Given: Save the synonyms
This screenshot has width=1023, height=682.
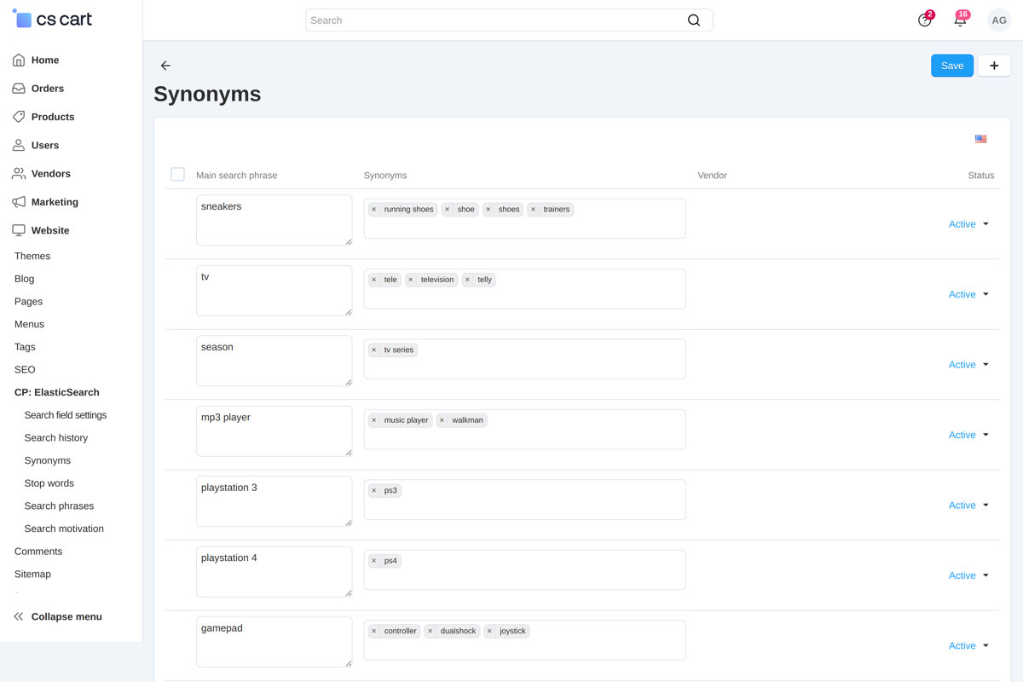Looking at the screenshot, I should 952,66.
